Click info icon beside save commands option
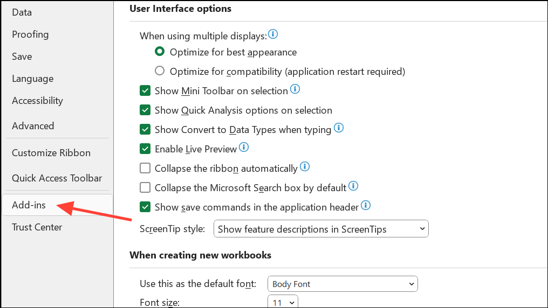Screen dimensions: 548x308 tap(366, 205)
